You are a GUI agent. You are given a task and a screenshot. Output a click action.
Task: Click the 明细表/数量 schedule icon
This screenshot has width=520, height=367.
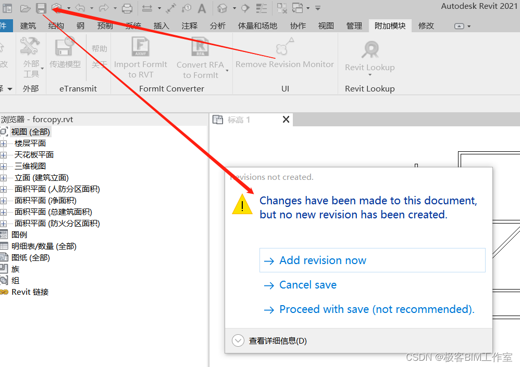tap(4, 246)
